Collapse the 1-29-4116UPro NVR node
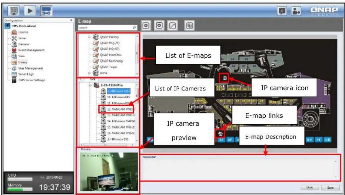The width and height of the screenshot is (345, 195). point(90,85)
